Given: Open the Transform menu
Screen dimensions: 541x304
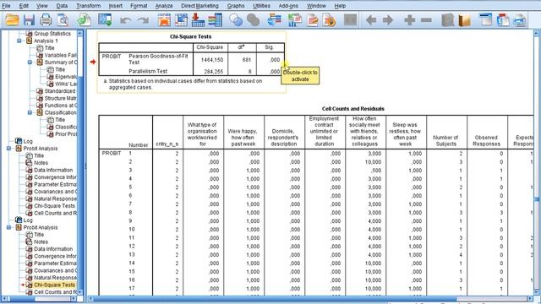Looking at the screenshot, I should coord(88,6).
